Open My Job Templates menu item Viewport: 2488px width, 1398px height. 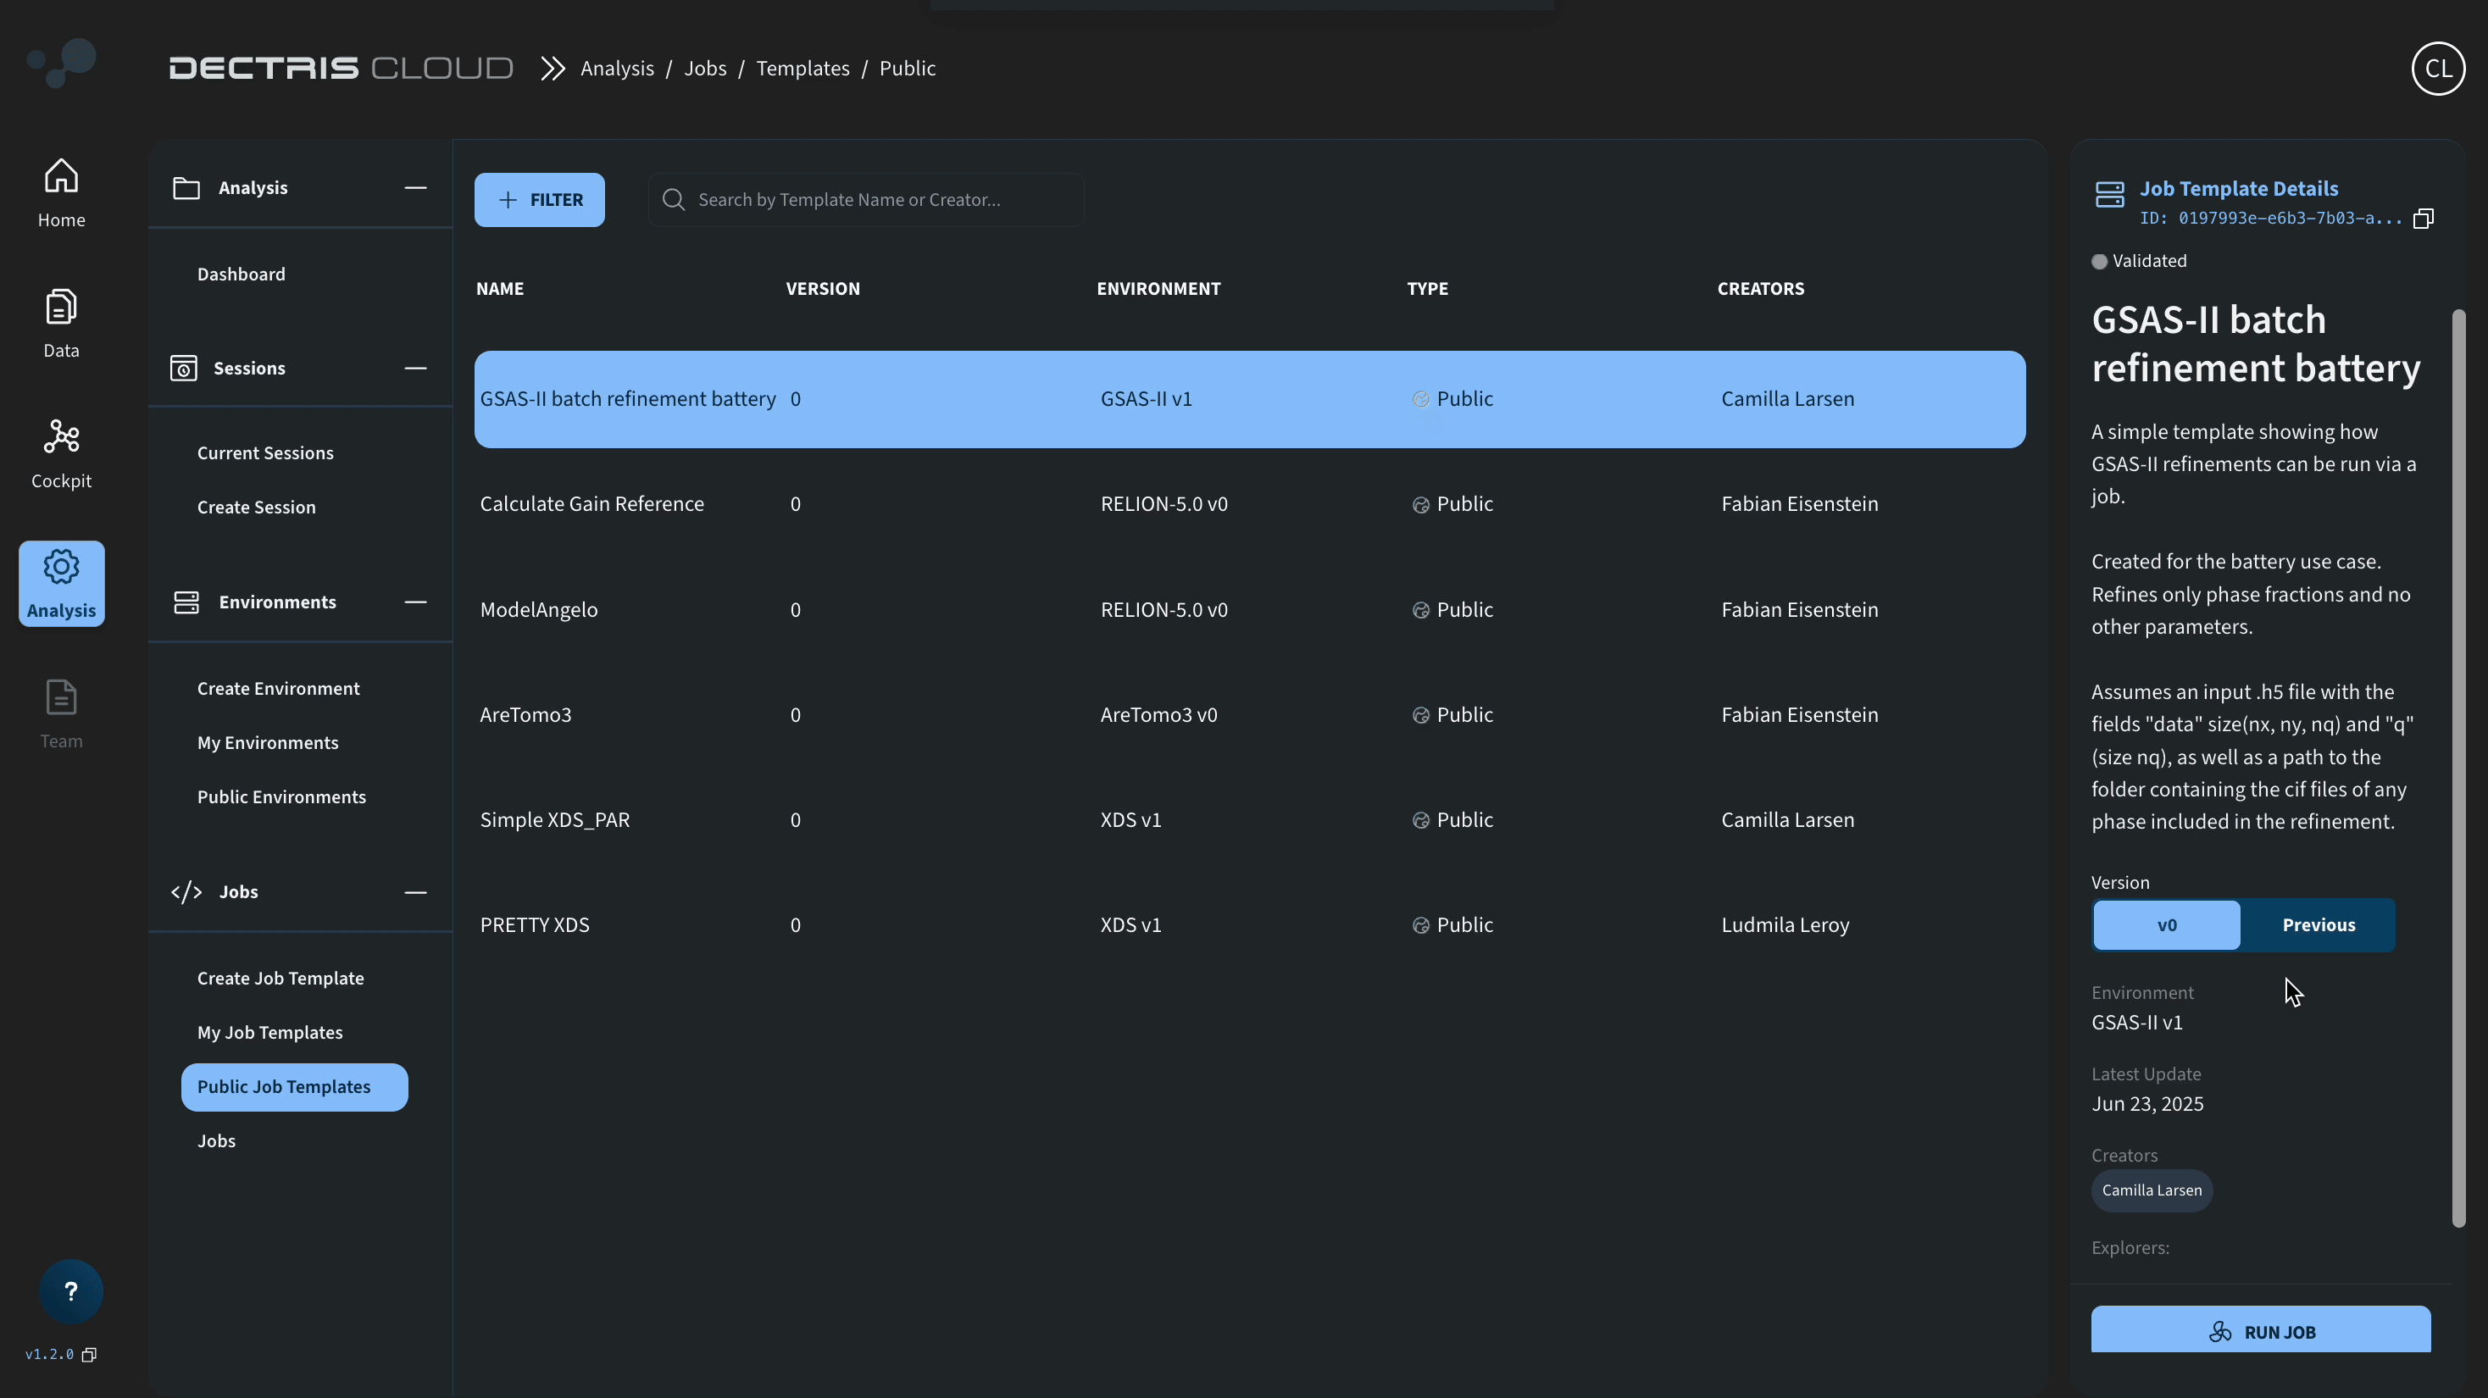(x=269, y=1032)
